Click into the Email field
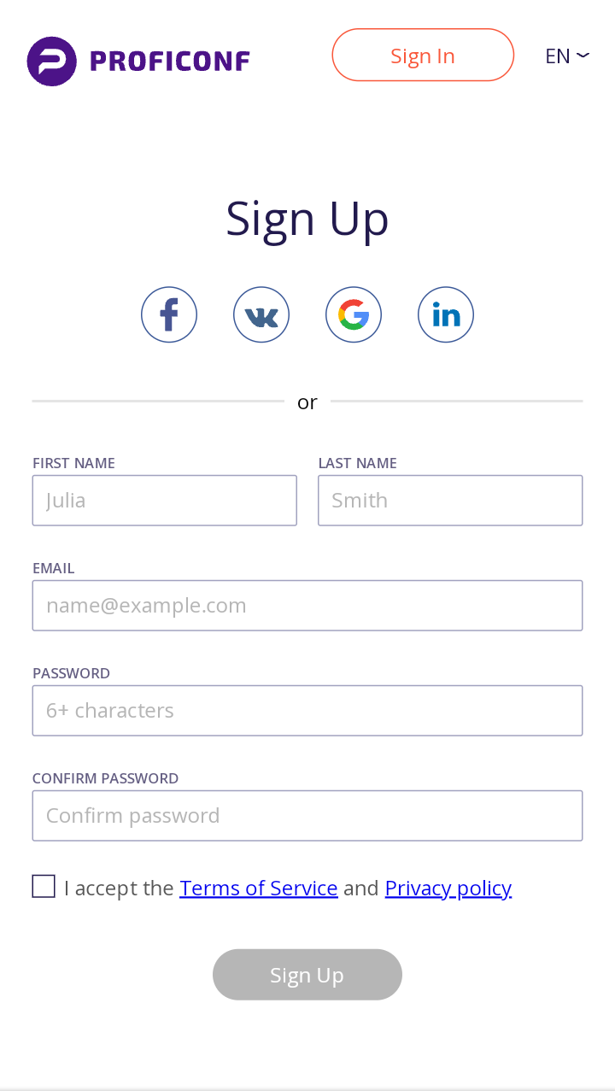Viewport: 615px width, 1091px height. tap(307, 606)
